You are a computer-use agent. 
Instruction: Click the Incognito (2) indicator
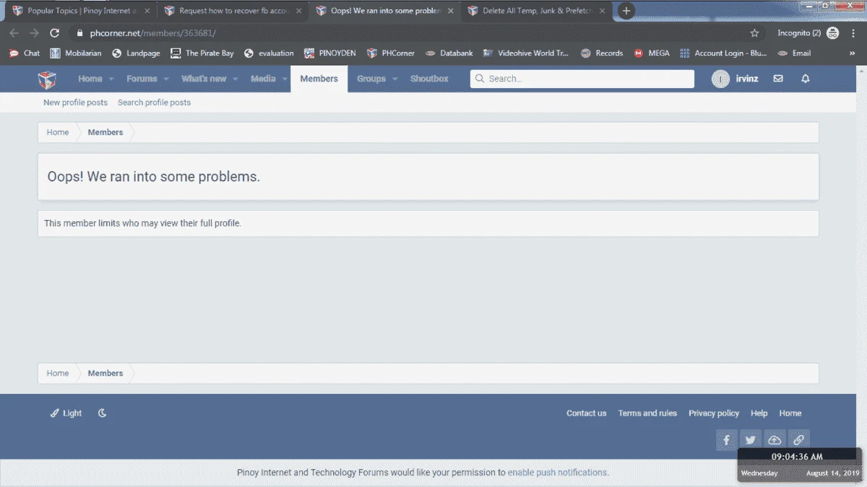808,33
